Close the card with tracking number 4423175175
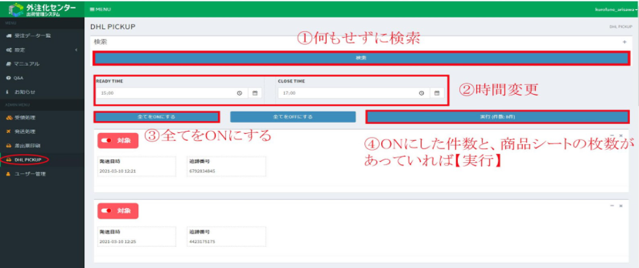Screen dimensions: 639x268 [621, 206]
